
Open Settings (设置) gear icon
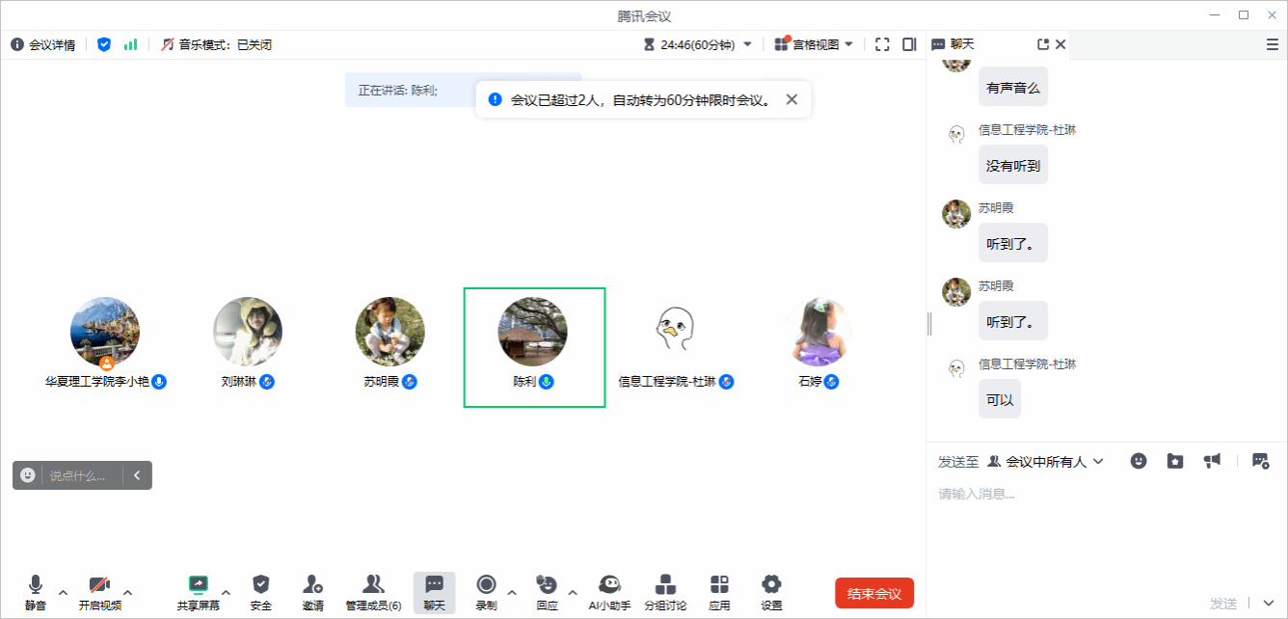coord(771,585)
